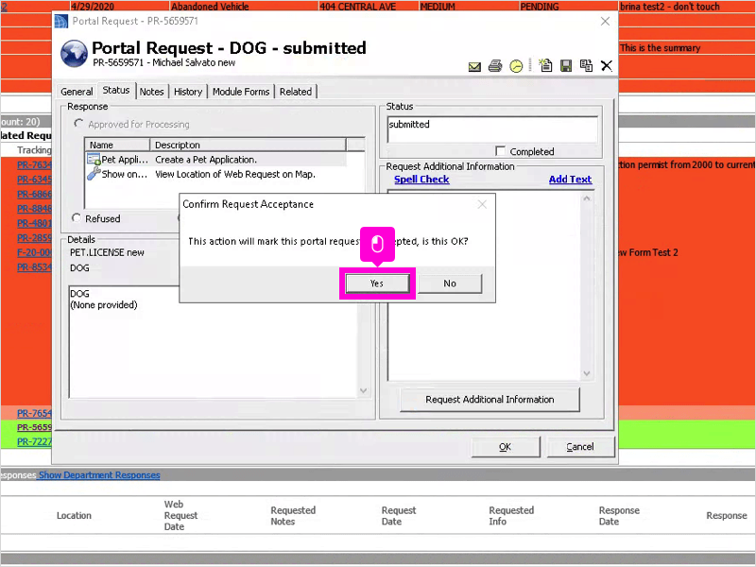The image size is (756, 567).
Task: Click the printer icon to print request
Action: point(495,66)
